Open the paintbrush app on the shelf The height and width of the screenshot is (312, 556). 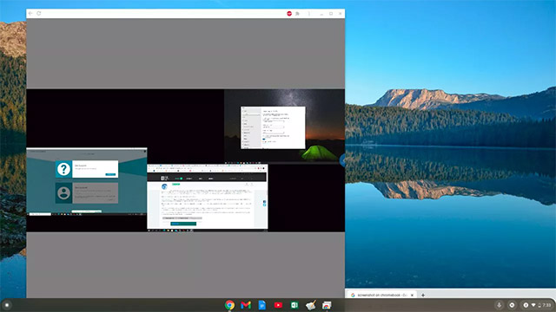click(x=311, y=305)
